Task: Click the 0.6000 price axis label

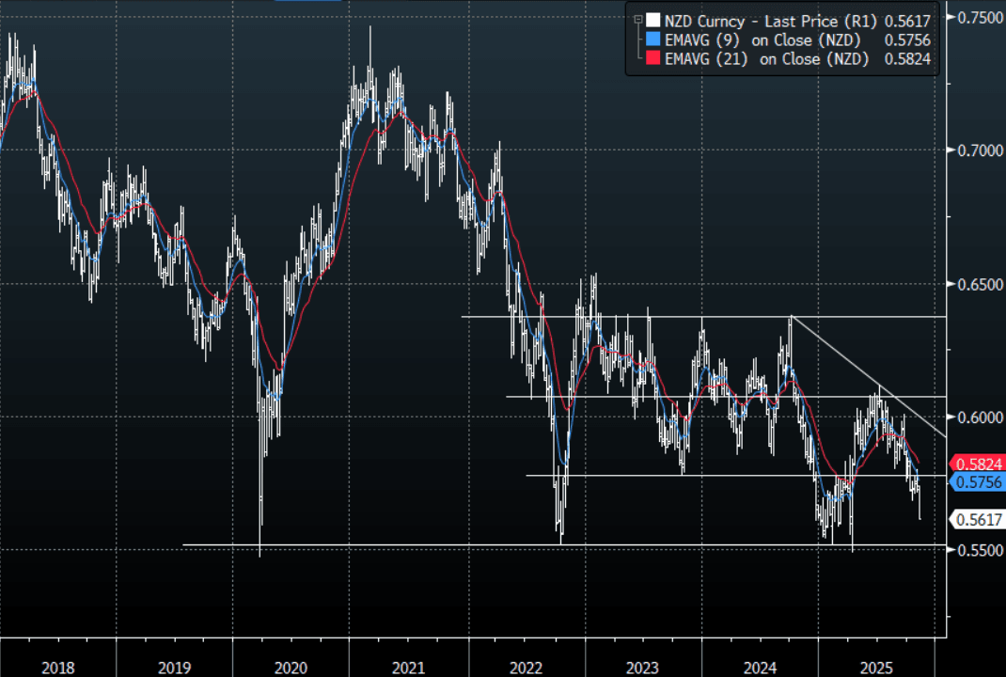Action: pyautogui.click(x=980, y=417)
